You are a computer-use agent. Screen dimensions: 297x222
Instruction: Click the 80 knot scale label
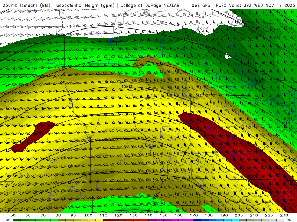point(58,215)
